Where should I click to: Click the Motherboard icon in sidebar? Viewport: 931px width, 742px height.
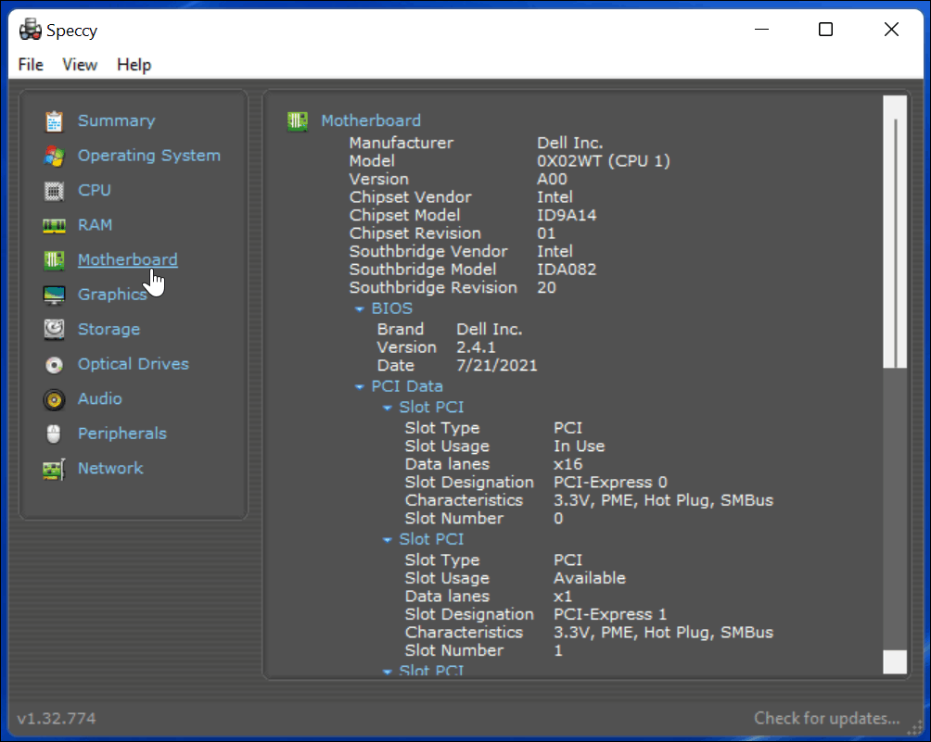click(x=54, y=259)
